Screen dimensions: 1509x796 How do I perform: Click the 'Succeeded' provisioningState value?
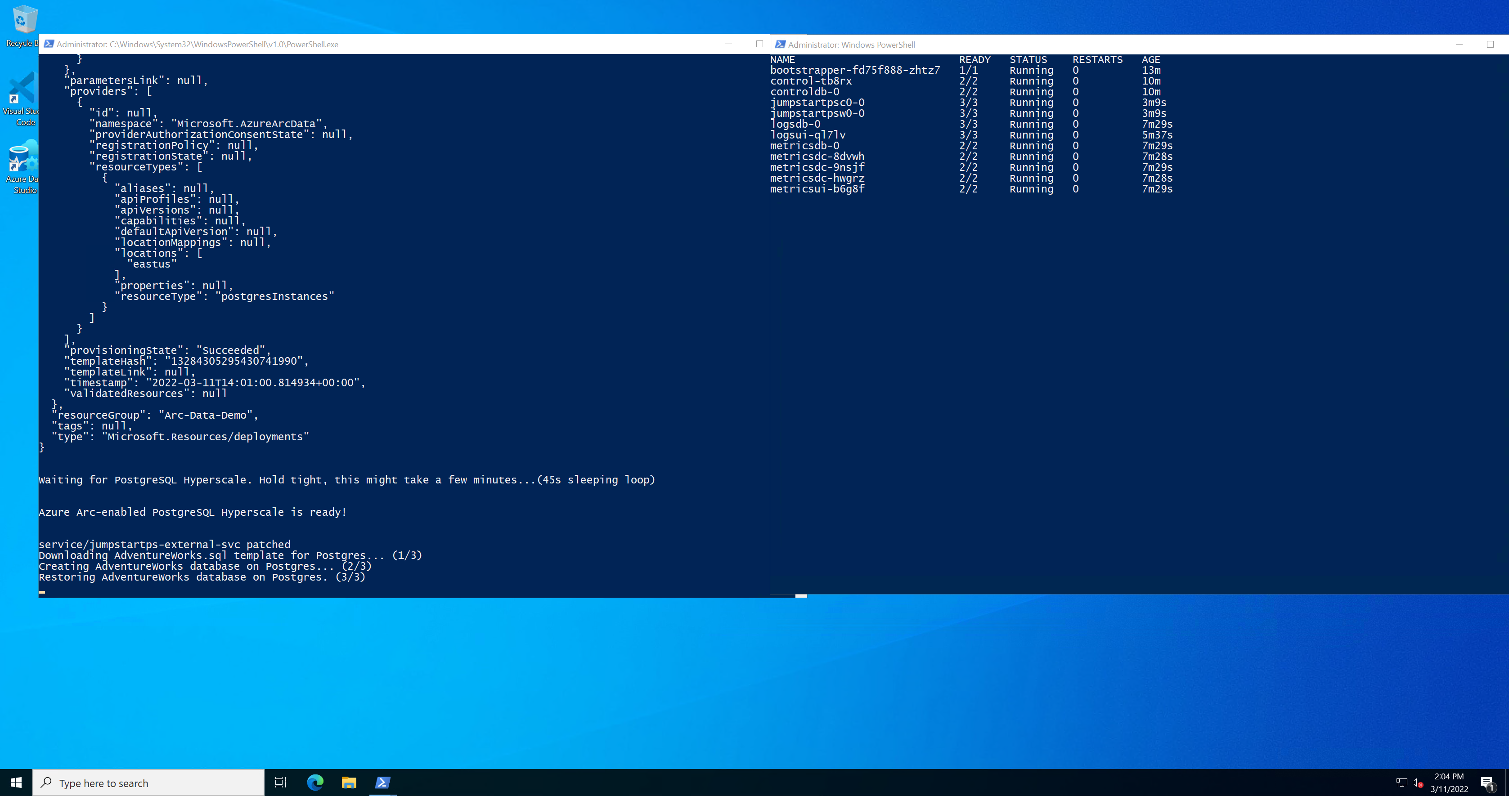(230, 351)
